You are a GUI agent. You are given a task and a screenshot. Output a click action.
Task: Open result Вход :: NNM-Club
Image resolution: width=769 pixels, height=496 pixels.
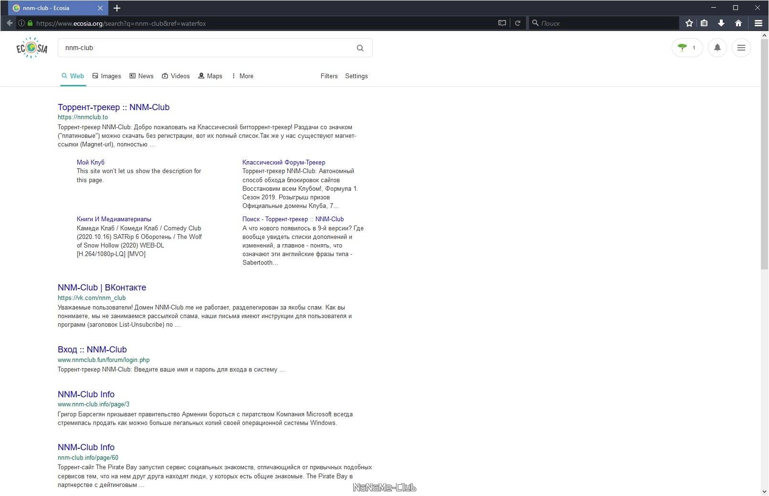(92, 350)
